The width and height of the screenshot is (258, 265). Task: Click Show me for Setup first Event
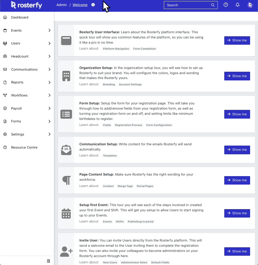237,213
